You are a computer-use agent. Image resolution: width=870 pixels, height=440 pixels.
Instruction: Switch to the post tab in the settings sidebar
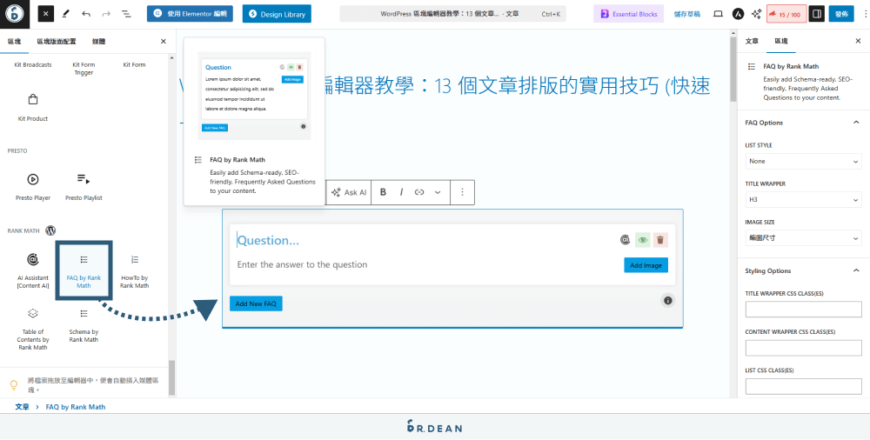[752, 41]
